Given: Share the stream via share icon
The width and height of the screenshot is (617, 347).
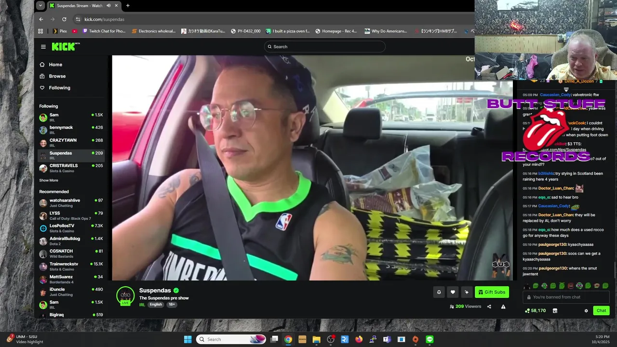Looking at the screenshot, I should (x=489, y=307).
